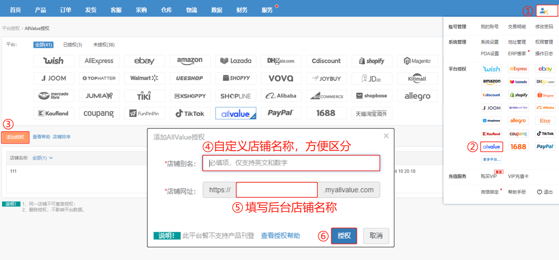Screen dimensions: 559x260
Task: Choose the Walmart platform tile
Action: click(145, 78)
